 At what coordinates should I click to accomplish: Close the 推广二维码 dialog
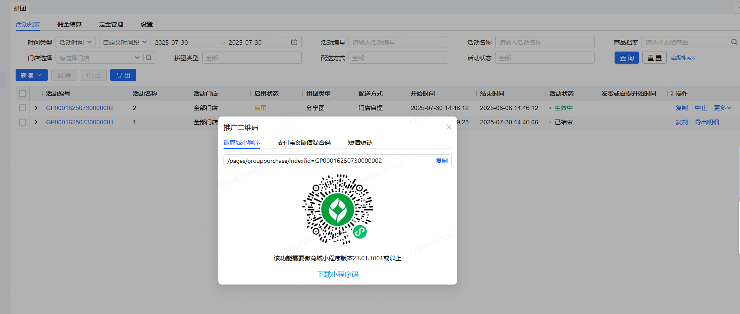(x=449, y=127)
